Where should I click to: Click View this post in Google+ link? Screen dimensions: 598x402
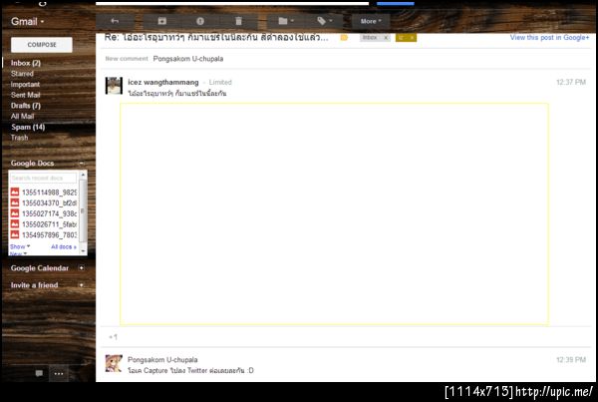pos(549,38)
